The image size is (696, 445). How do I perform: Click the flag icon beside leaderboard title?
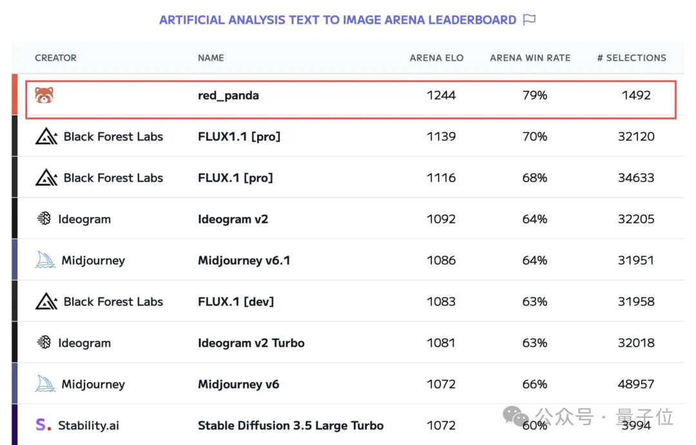pyautogui.click(x=529, y=19)
